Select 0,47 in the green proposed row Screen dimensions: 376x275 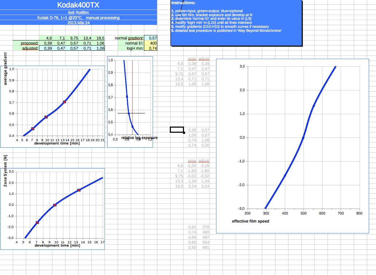pyautogui.click(x=59, y=43)
